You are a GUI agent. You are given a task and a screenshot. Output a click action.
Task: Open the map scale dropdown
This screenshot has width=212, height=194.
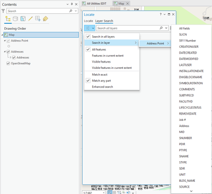tap(103, 192)
